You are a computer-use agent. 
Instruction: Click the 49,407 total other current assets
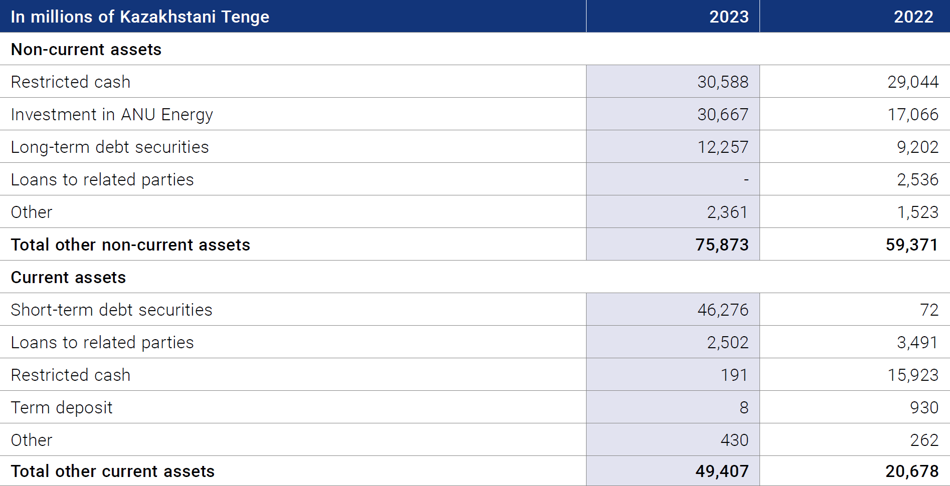point(722,471)
